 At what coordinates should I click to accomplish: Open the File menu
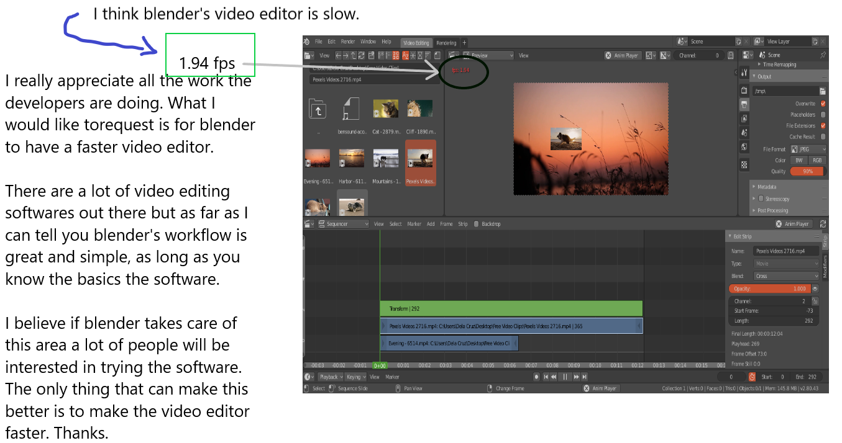tap(319, 42)
